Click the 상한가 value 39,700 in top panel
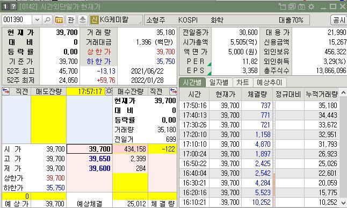Image resolution: width=347 pixels, height=208 pixels. coord(166,52)
